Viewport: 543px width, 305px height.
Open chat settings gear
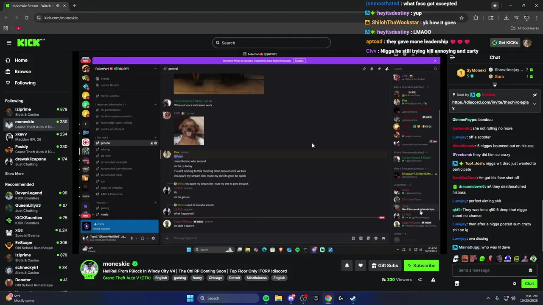coord(515,283)
